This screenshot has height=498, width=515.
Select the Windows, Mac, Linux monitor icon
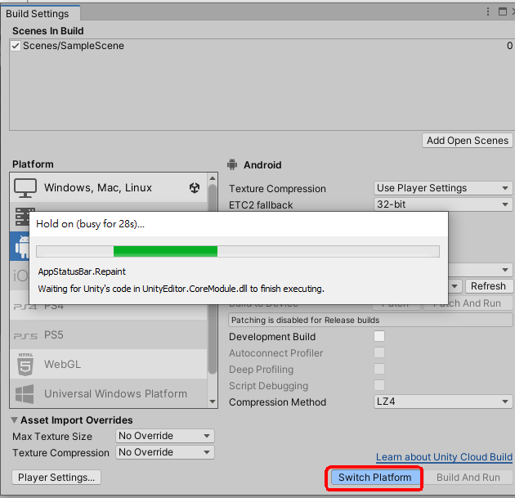[25, 188]
